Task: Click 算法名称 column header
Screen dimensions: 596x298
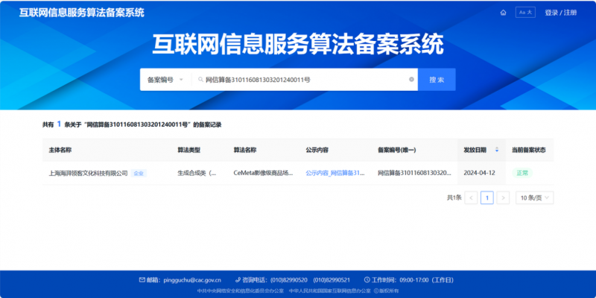Action: click(245, 150)
